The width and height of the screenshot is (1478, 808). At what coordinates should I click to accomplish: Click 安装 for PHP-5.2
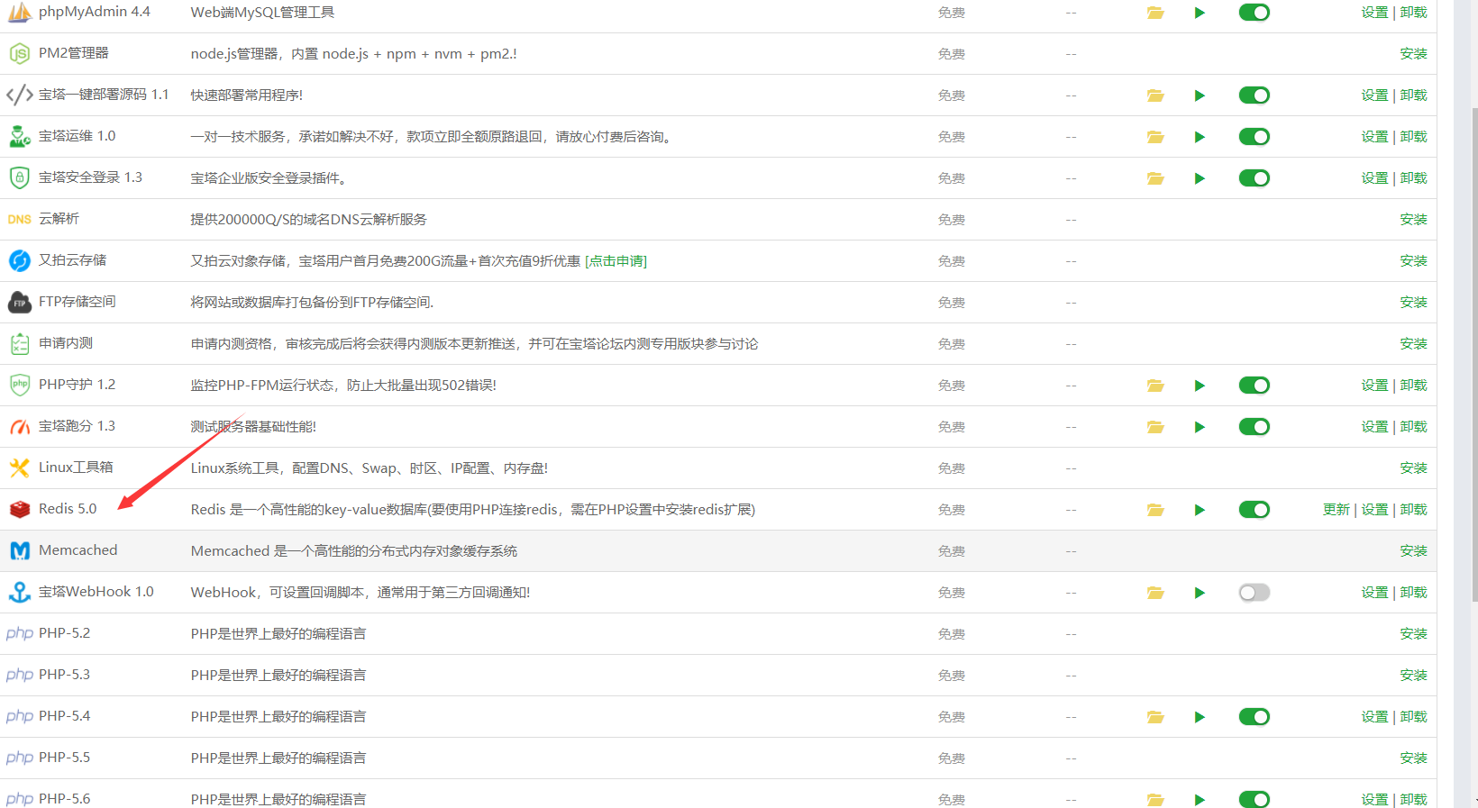pyautogui.click(x=1414, y=634)
